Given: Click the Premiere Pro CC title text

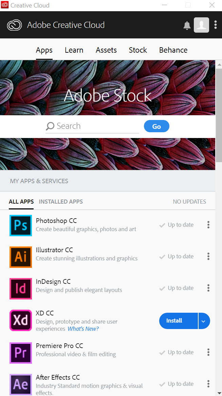Looking at the screenshot, I should pos(59,345).
